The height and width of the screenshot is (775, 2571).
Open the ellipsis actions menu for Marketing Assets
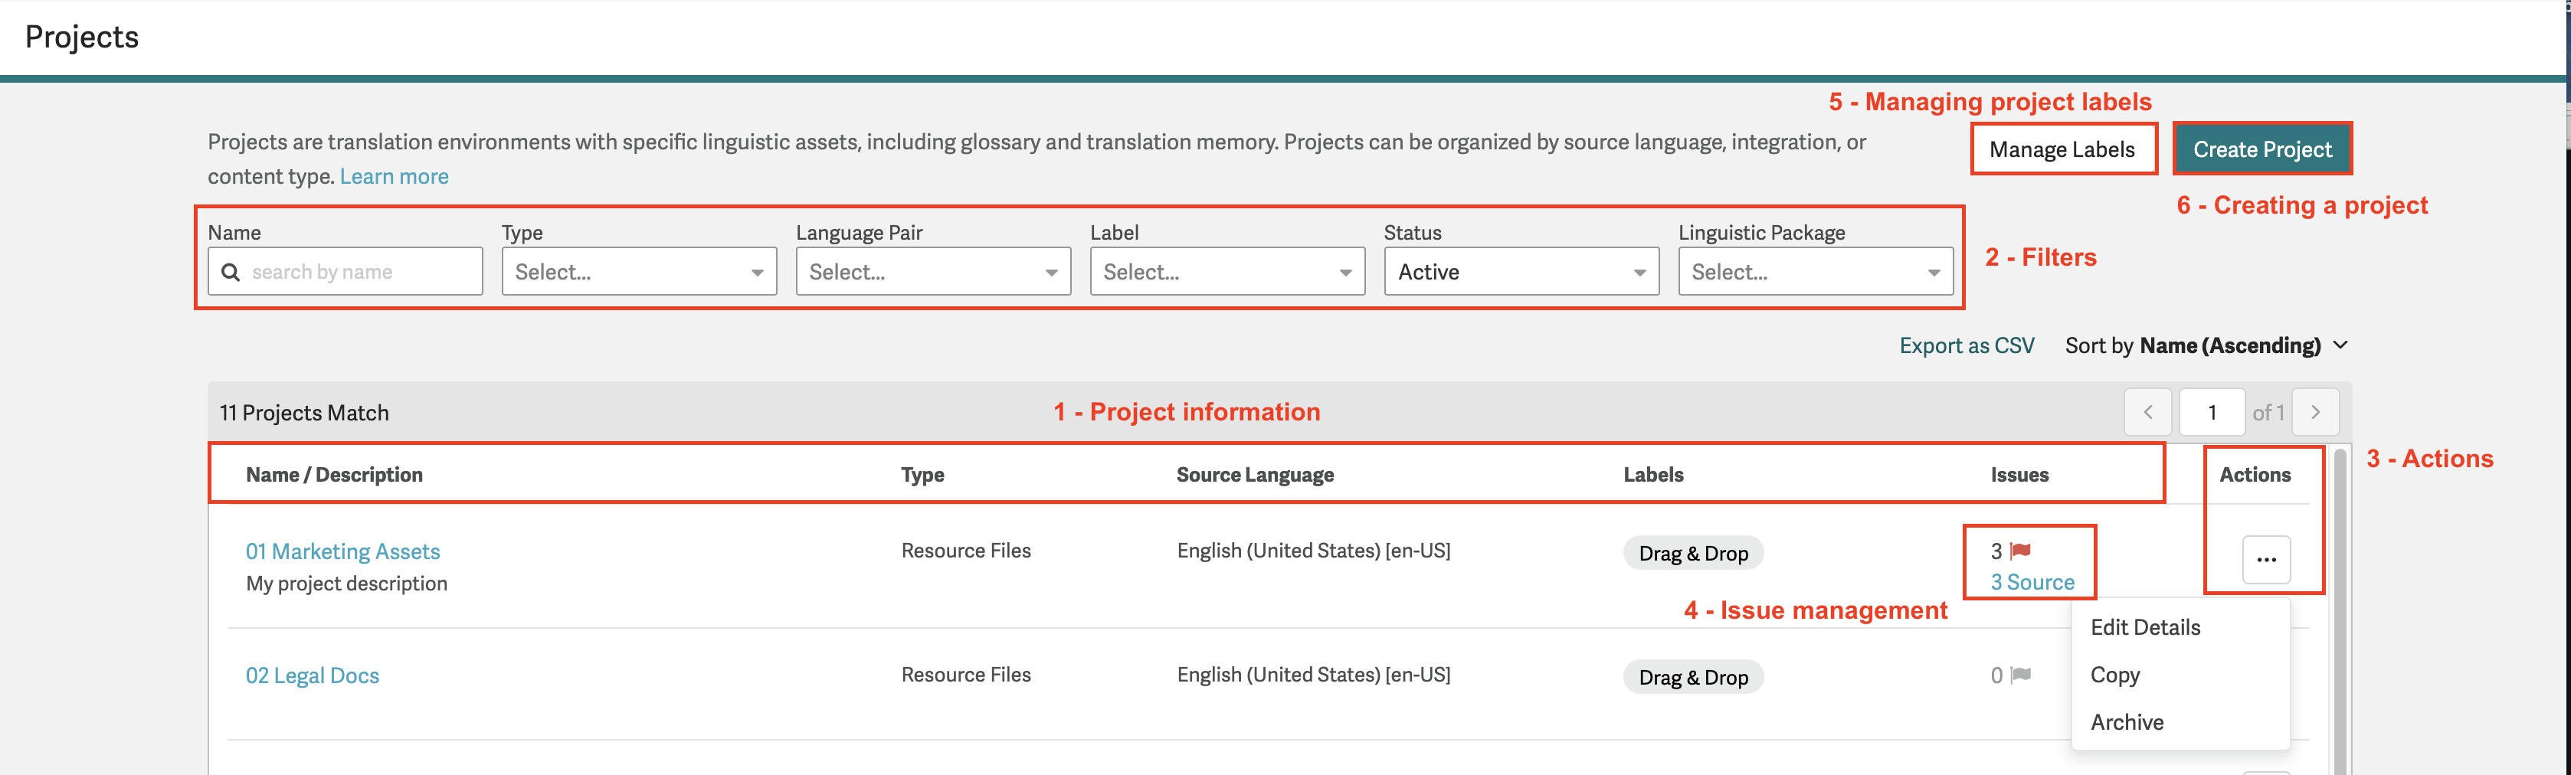pyautogui.click(x=2265, y=560)
